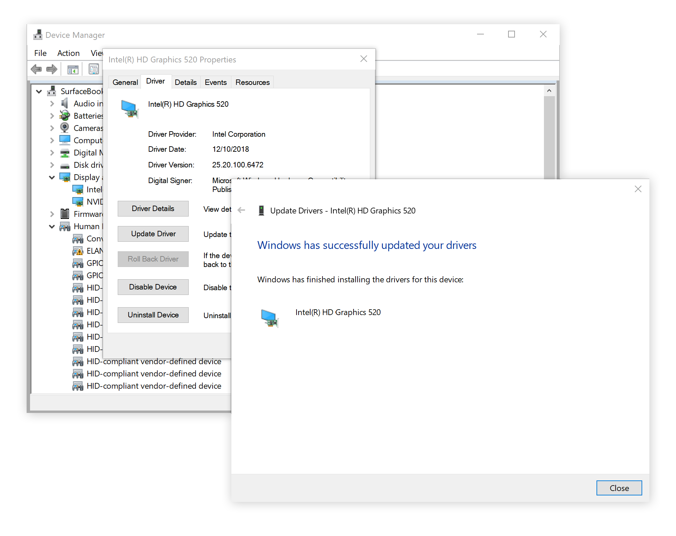Click the driver date value 12/10/2018
Image resolution: width=676 pixels, height=536 pixels.
pos(231,149)
